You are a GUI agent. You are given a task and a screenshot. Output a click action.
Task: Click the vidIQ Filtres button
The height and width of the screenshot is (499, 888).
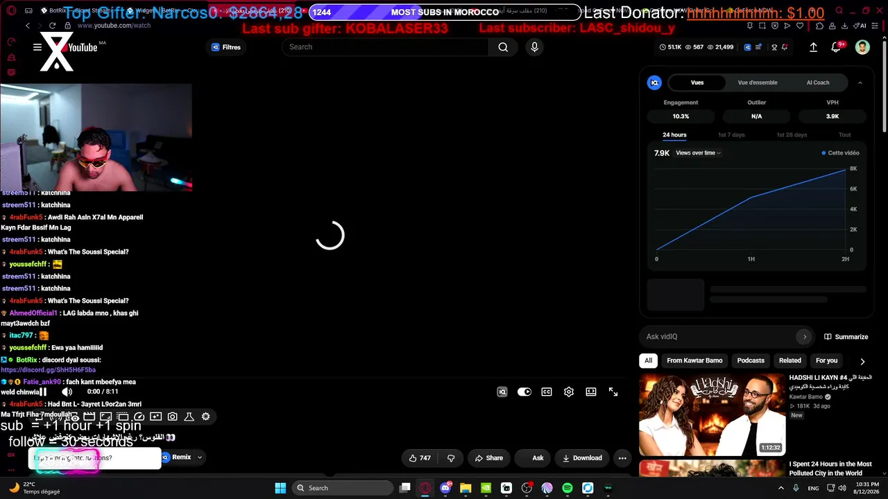(x=226, y=47)
